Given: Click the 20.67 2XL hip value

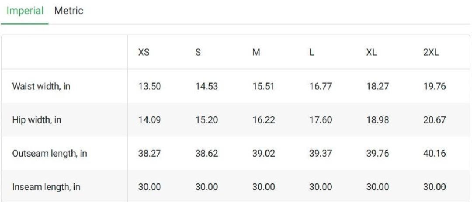Looking at the screenshot, I should [434, 120].
